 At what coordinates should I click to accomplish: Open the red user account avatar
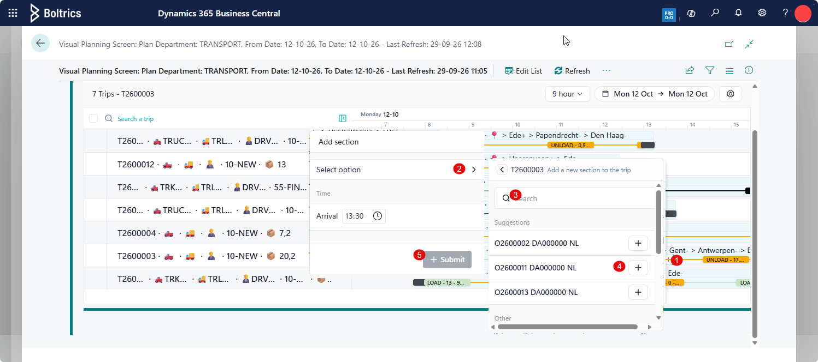[803, 13]
